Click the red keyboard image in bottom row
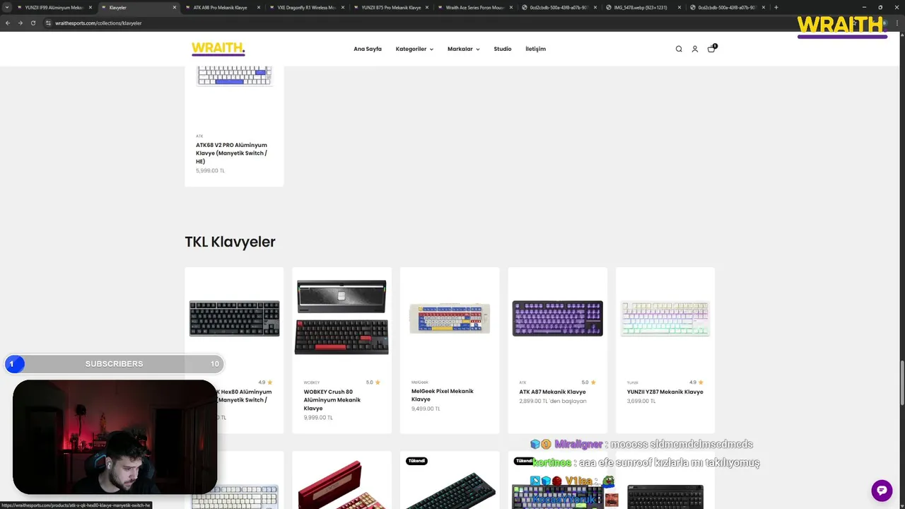The image size is (905, 509). point(340,485)
